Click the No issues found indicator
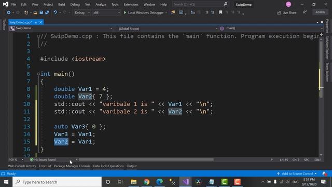 (43, 159)
